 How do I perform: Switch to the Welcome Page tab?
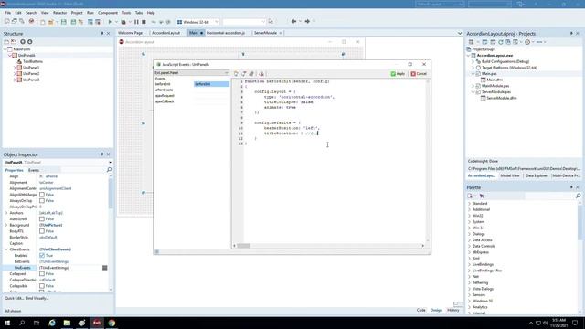click(x=130, y=33)
